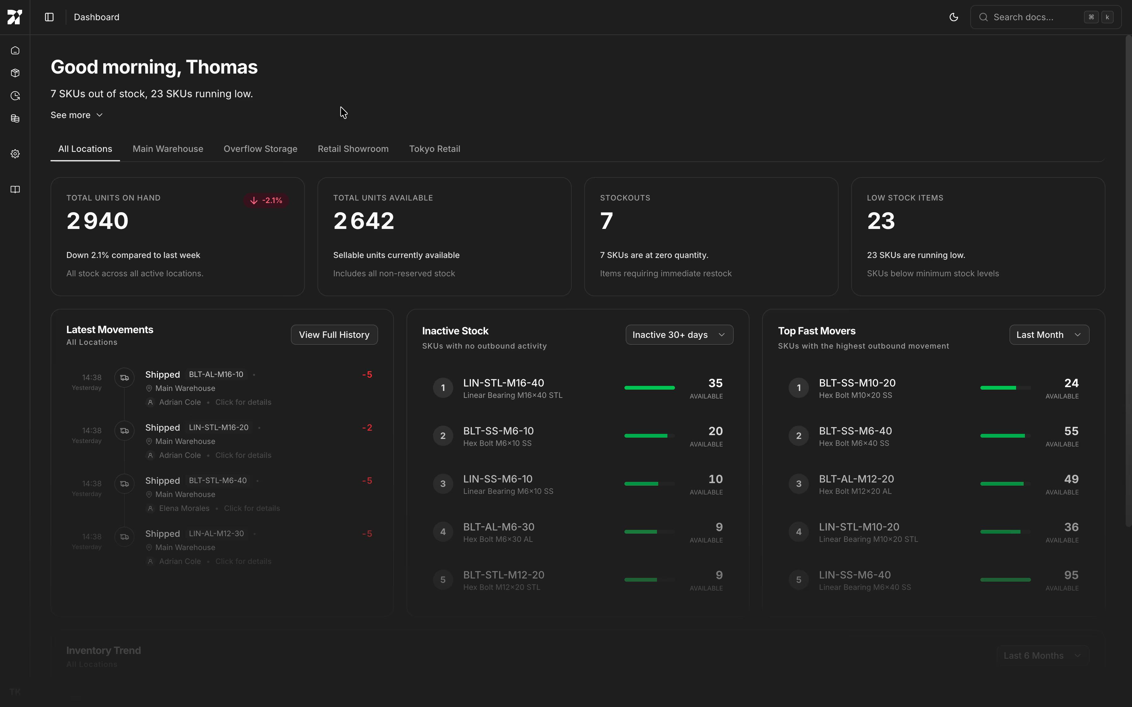Image resolution: width=1132 pixels, height=707 pixels.
Task: Open the Last Month dropdown
Action: coord(1049,335)
